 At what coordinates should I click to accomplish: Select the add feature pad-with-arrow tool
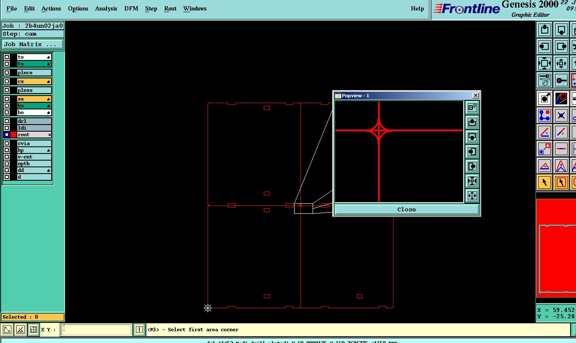545,99
